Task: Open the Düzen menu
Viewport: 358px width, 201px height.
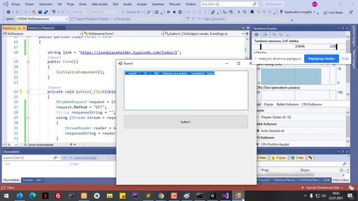Action: pyautogui.click(x=30, y=4)
